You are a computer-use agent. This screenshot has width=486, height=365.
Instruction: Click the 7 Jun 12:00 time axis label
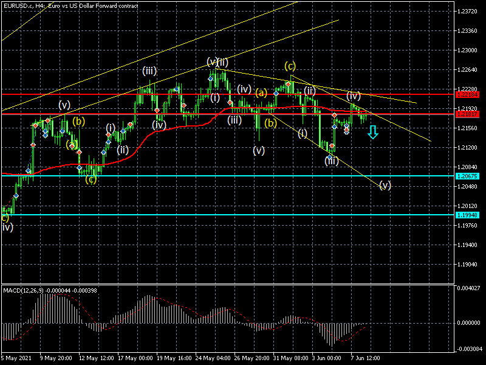[364, 358]
